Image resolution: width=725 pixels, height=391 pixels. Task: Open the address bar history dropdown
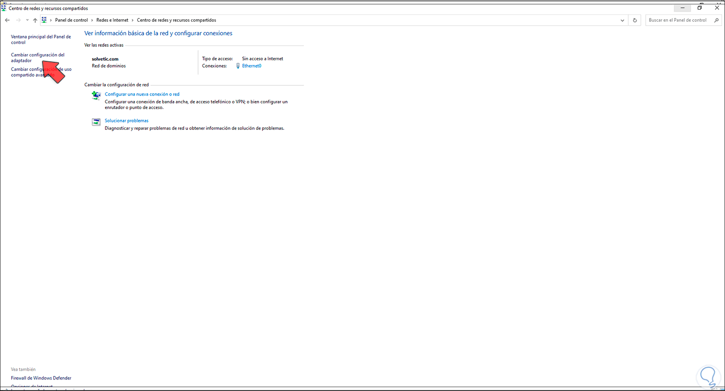[623, 20]
